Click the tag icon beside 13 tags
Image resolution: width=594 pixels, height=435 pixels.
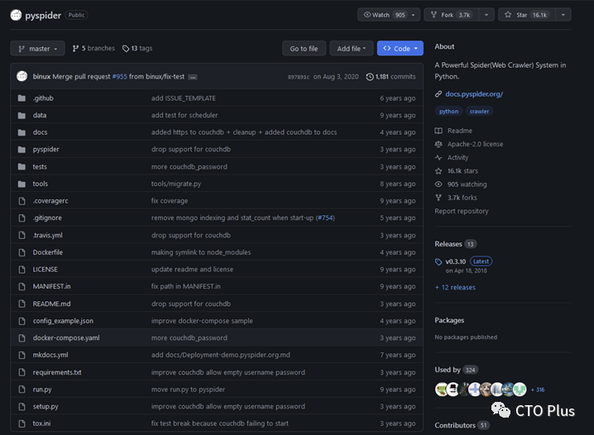tap(126, 49)
